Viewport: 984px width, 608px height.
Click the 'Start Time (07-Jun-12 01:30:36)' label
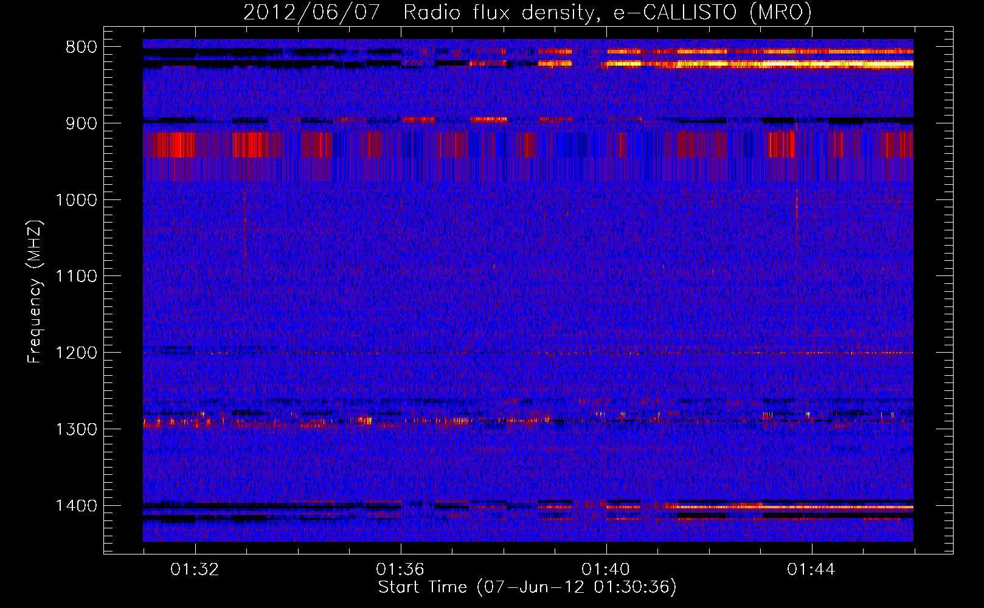(x=527, y=587)
